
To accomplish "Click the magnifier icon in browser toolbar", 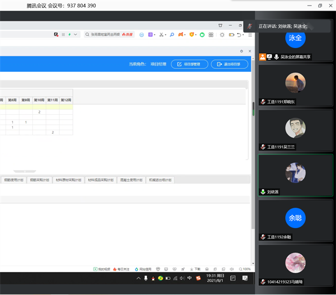I will click(170, 35).
